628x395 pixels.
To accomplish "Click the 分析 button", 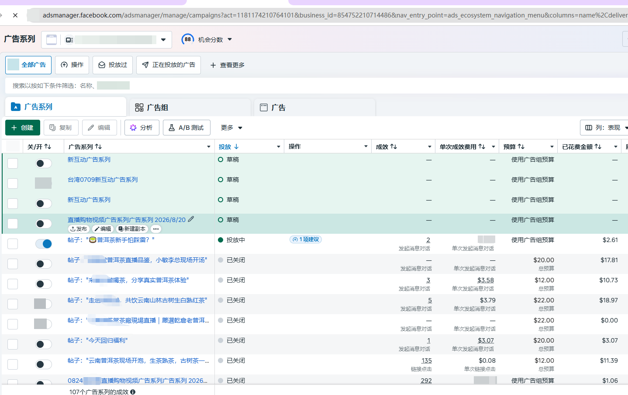I will (142, 128).
